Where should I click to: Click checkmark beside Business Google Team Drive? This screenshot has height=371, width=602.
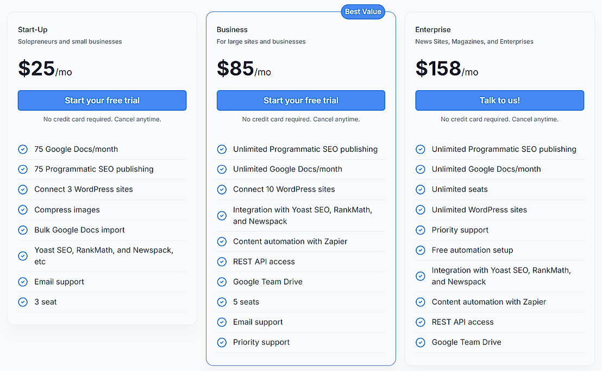pos(222,282)
